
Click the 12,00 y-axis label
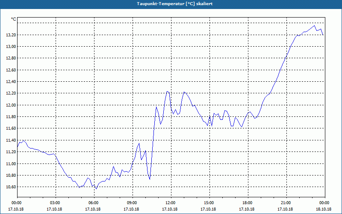[x=11, y=105]
